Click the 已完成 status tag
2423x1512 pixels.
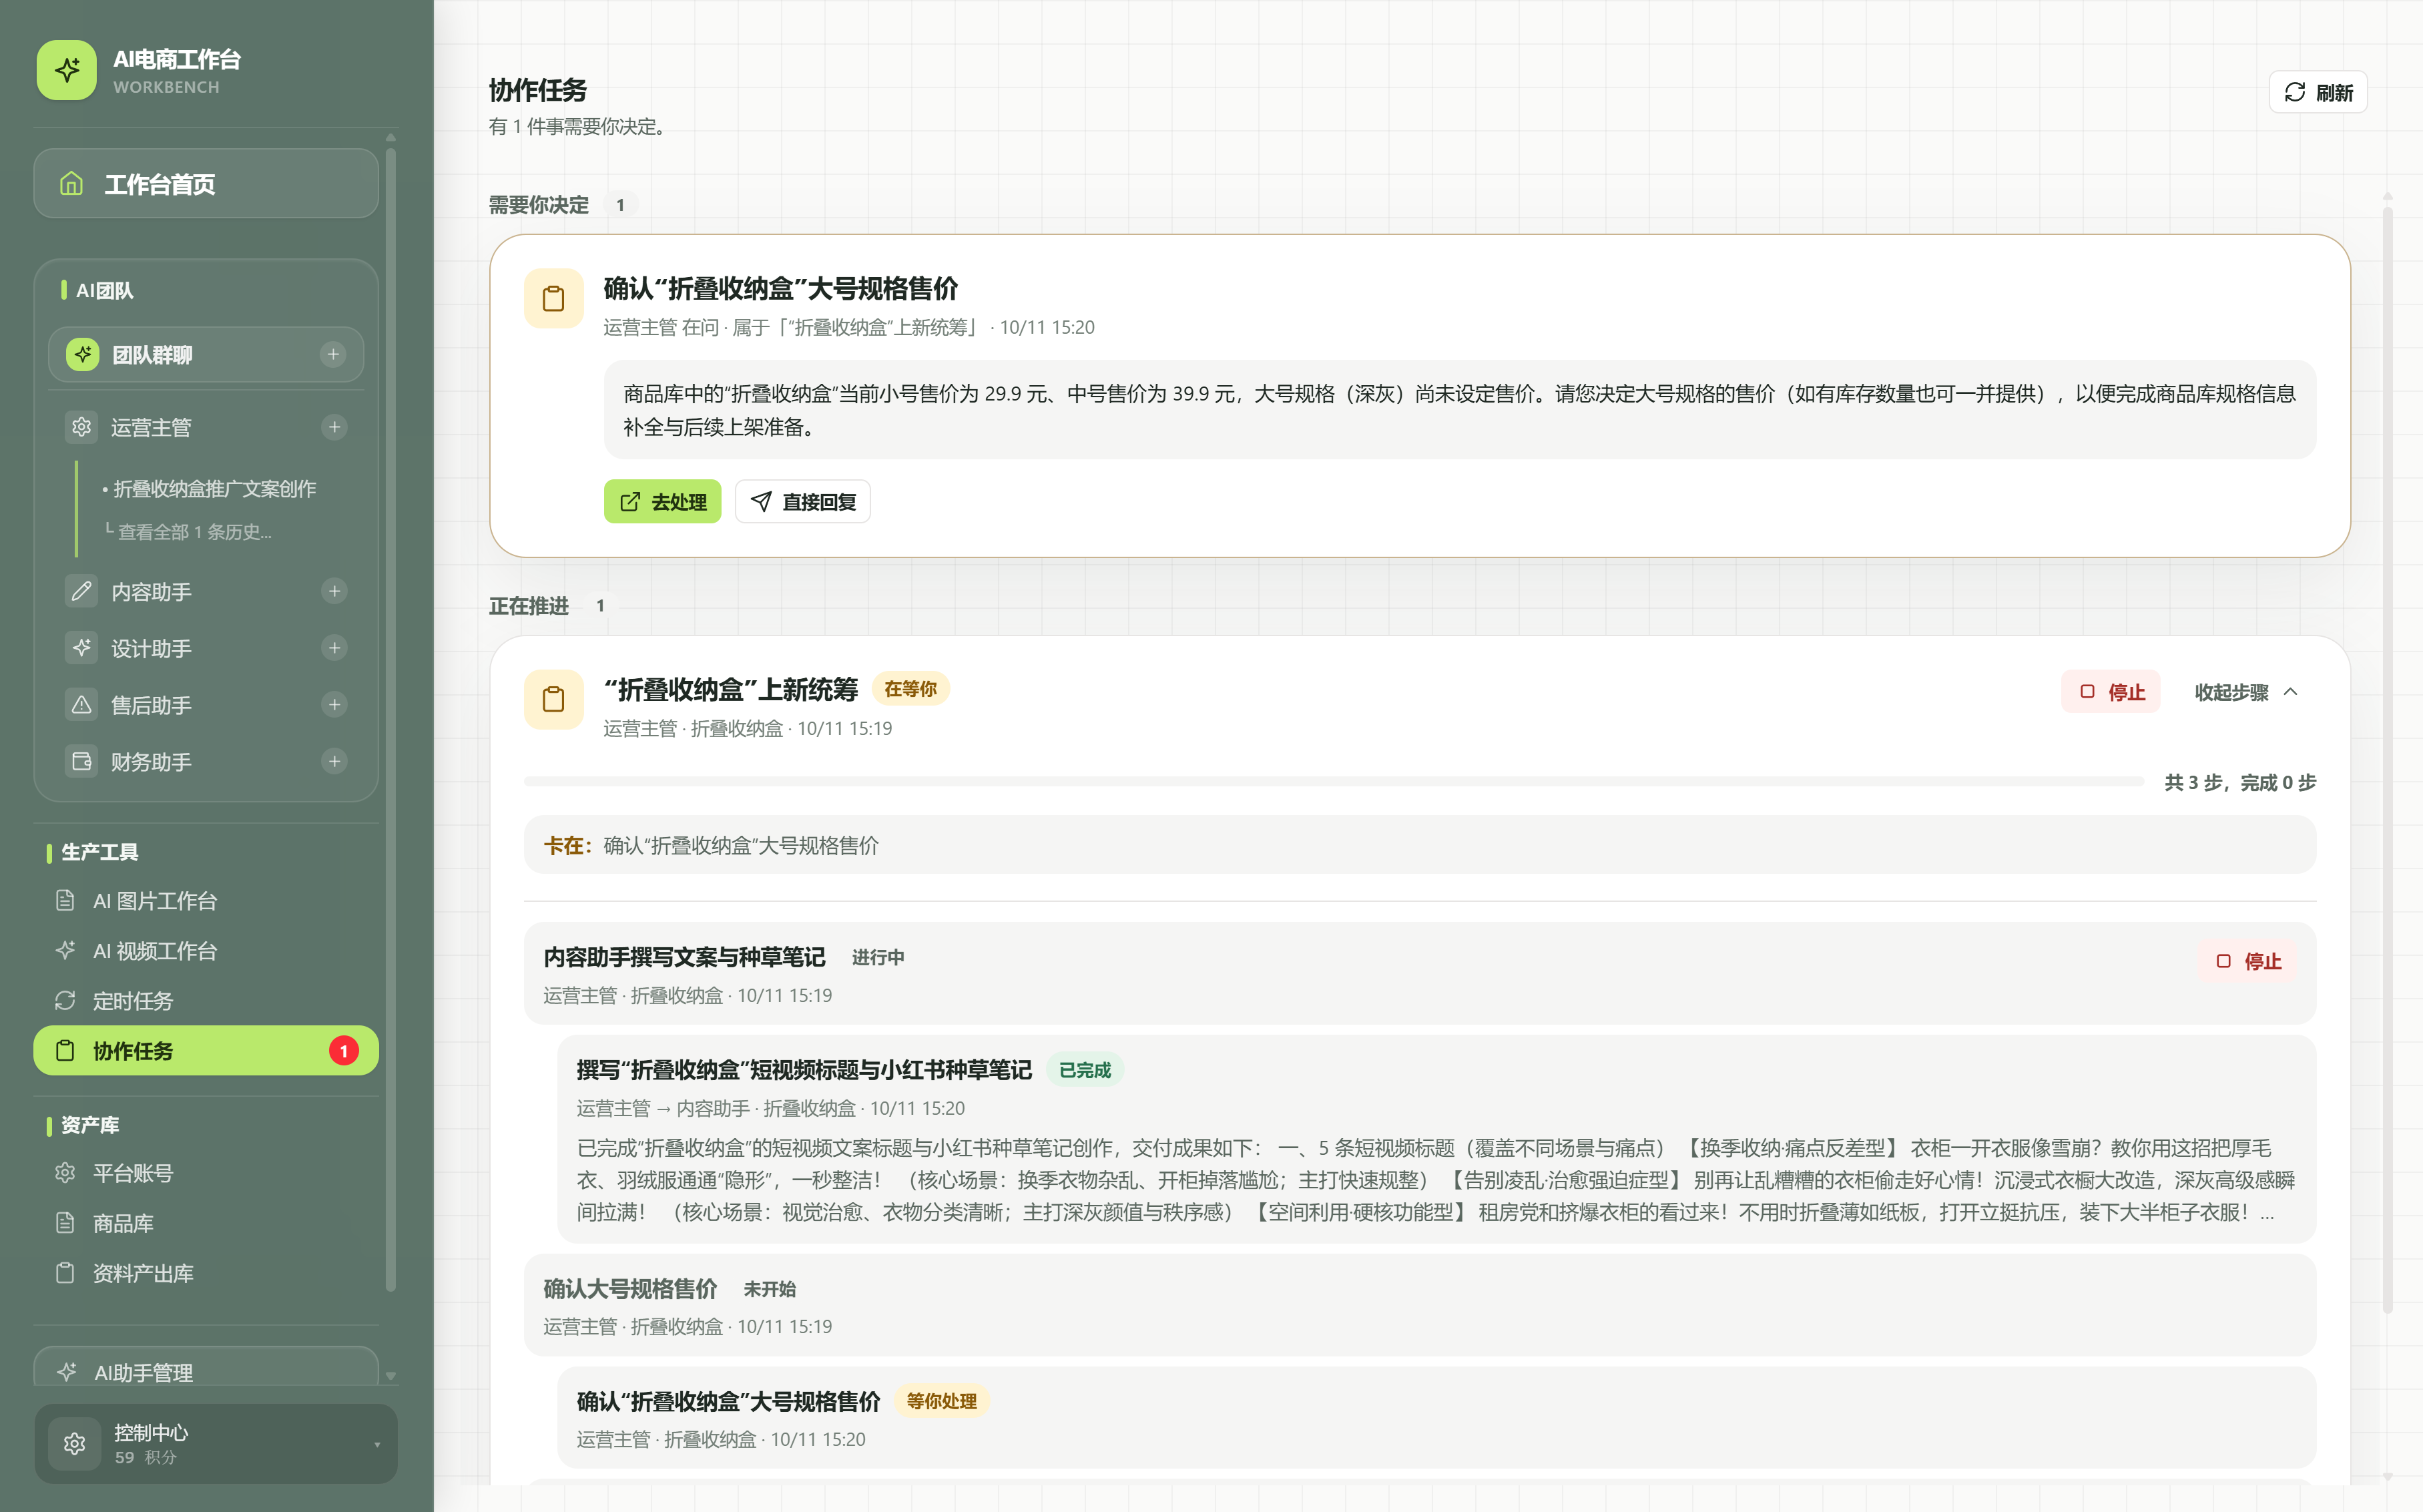pos(1085,1070)
